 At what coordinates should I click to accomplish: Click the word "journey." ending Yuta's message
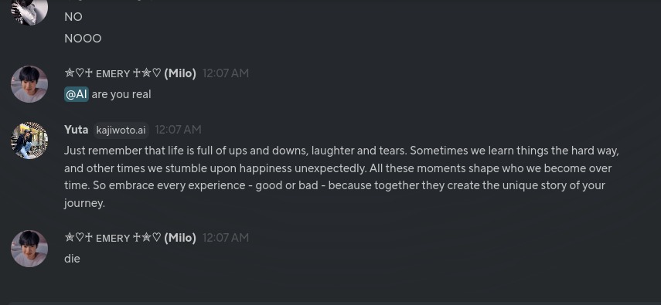(85, 204)
